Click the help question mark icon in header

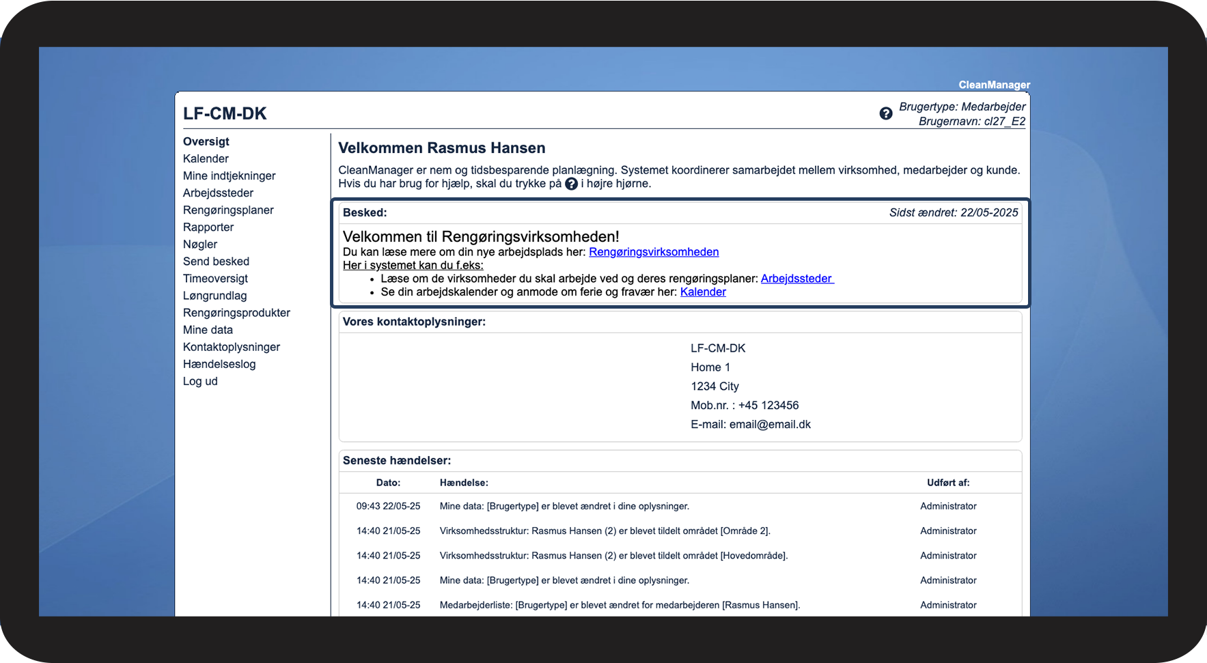tap(885, 113)
